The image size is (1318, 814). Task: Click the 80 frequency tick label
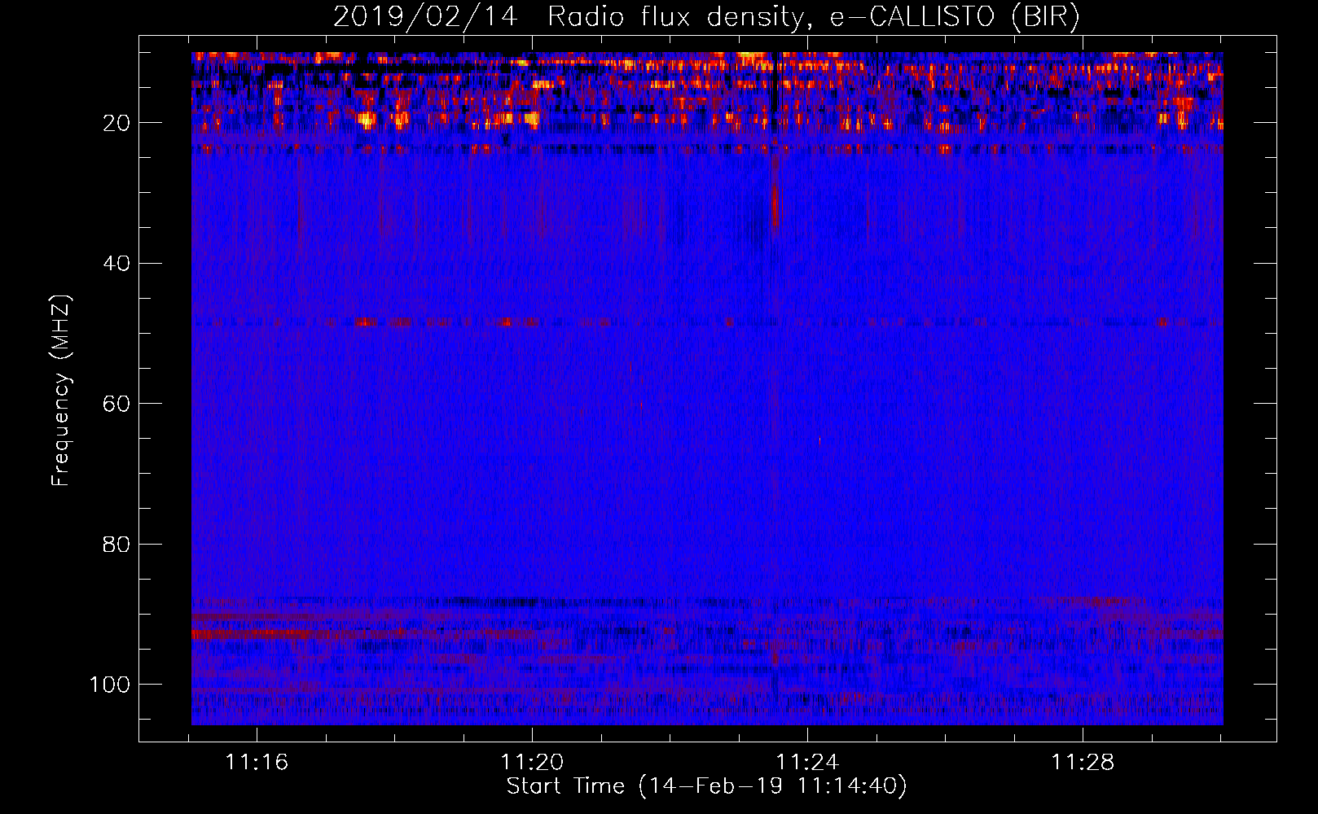pos(117,545)
